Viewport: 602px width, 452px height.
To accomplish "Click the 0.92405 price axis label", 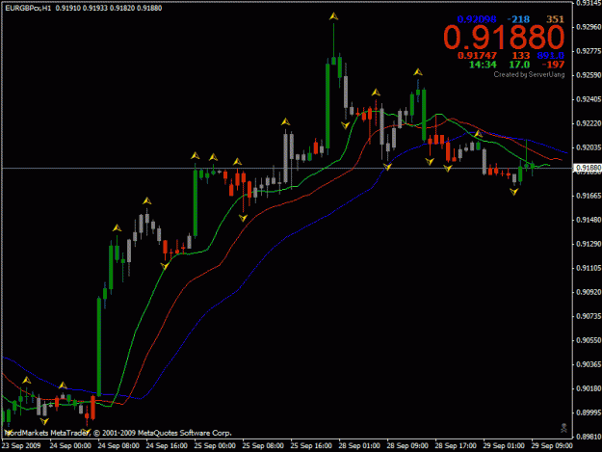I will tap(589, 99).
